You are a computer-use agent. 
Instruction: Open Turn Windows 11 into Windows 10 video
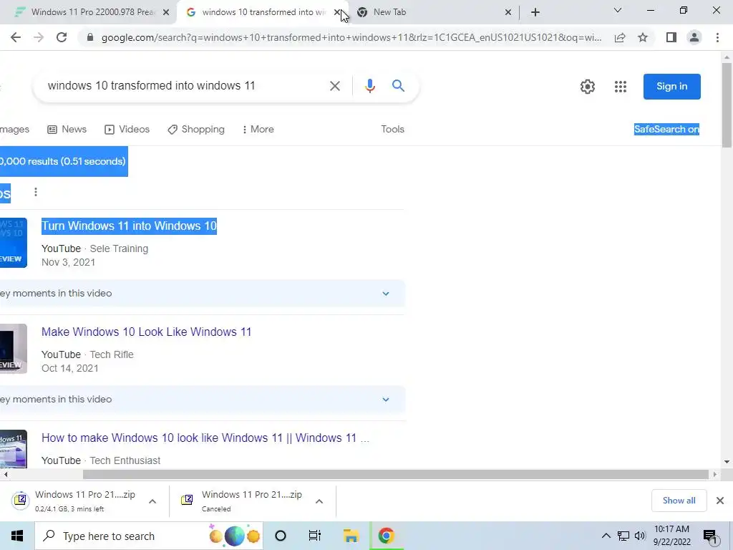[x=129, y=226]
